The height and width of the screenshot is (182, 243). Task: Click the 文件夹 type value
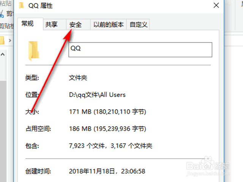78,78
